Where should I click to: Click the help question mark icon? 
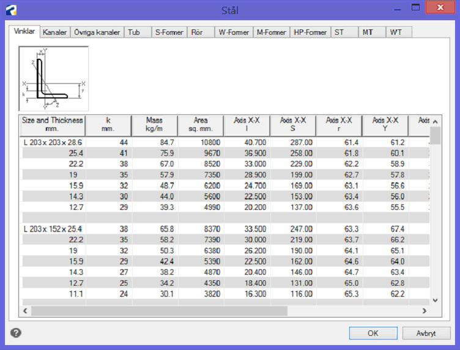pos(16,333)
